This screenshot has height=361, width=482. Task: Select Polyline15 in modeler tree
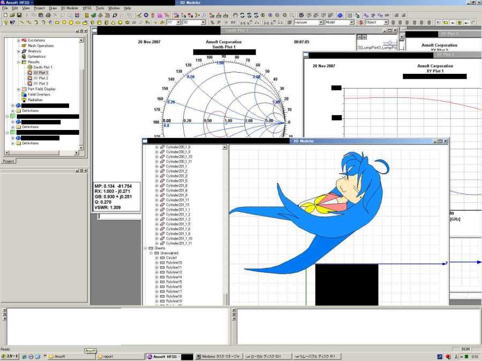pyautogui.click(x=174, y=282)
